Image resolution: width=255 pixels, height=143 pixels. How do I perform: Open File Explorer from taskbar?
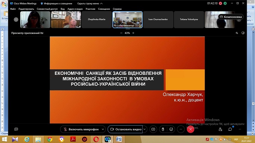coord(38,139)
